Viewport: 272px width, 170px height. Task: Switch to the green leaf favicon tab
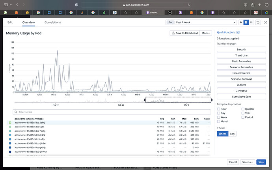point(104,13)
